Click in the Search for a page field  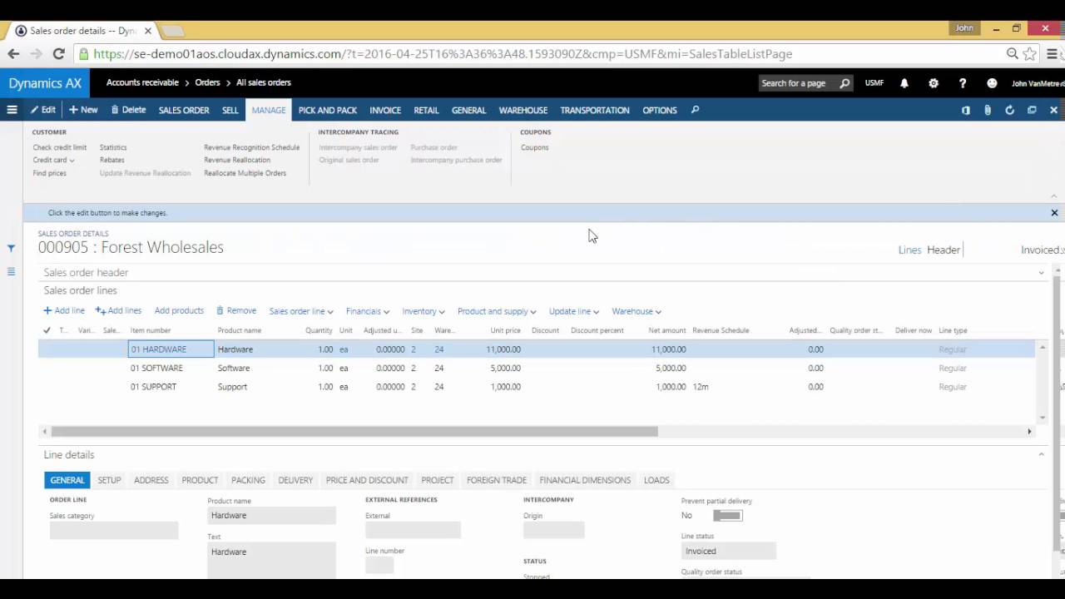point(798,83)
